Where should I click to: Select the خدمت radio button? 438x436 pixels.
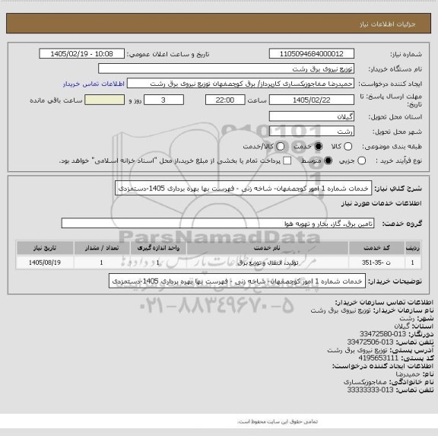click(x=318, y=146)
